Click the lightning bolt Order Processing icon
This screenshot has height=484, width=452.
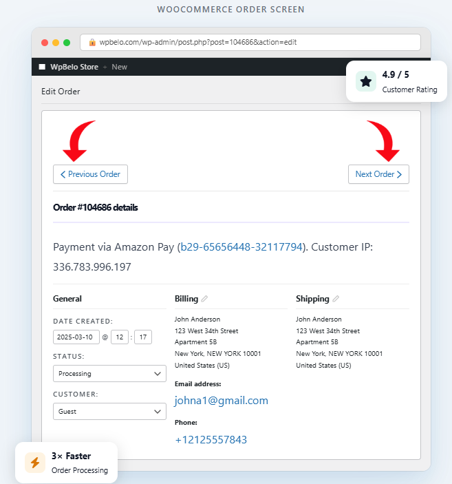pyautogui.click(x=35, y=463)
